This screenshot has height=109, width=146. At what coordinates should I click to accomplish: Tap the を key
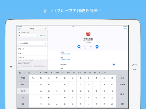tap(41, 85)
